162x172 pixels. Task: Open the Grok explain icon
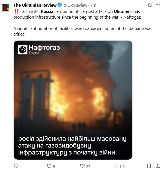[150, 5]
